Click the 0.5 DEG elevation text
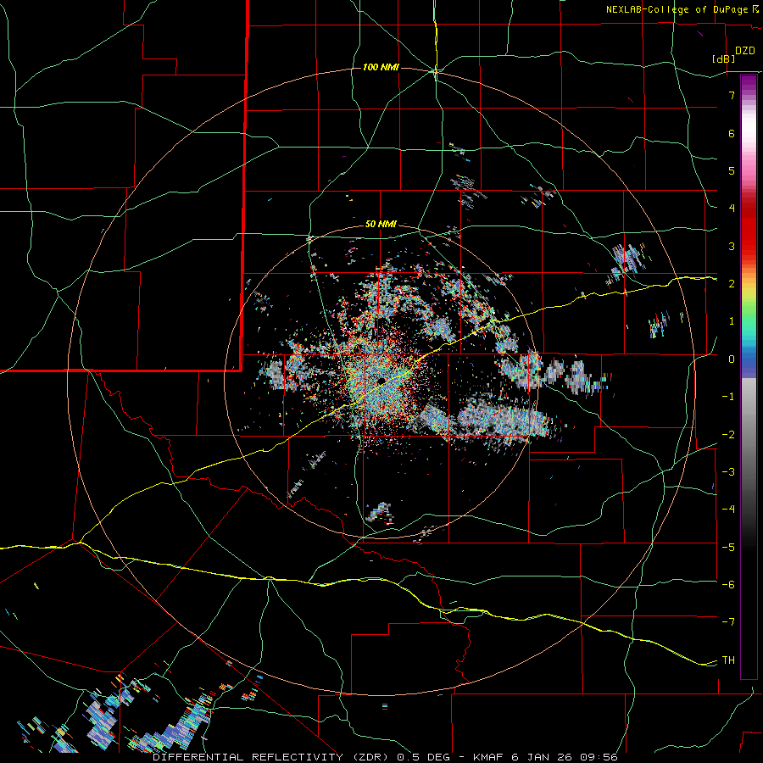Image resolution: width=763 pixels, height=763 pixels. point(423,757)
